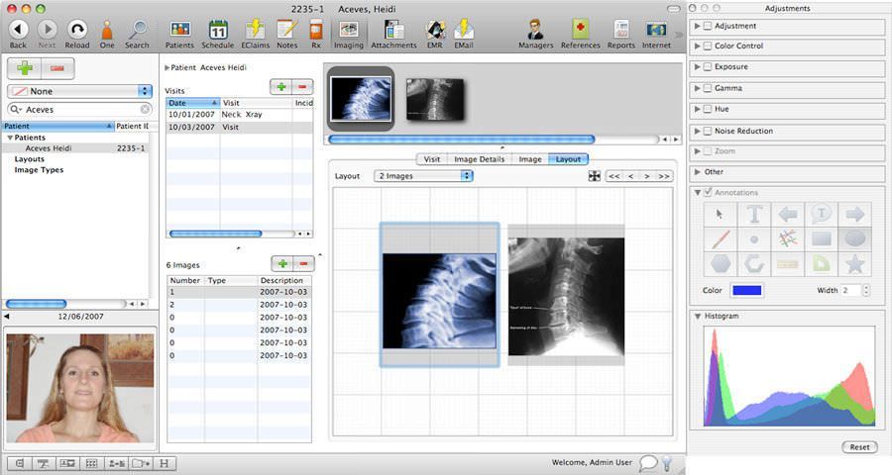Switch to the Visit tab
Screen dimensions: 892x475
coord(432,158)
